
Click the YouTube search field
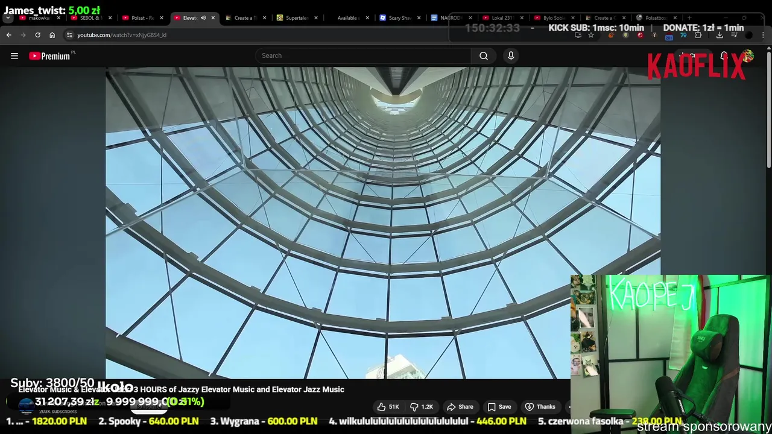(364, 56)
